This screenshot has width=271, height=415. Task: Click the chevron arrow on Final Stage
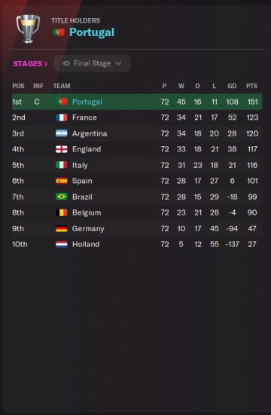pos(118,63)
